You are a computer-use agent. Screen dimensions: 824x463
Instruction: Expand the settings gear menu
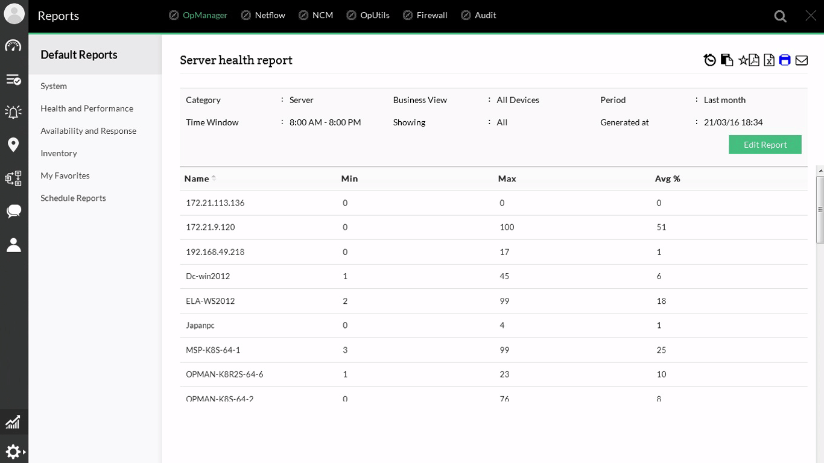pyautogui.click(x=14, y=452)
